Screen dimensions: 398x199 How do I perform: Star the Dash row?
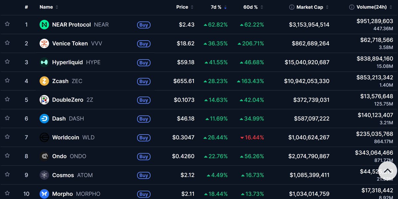click(x=7, y=118)
